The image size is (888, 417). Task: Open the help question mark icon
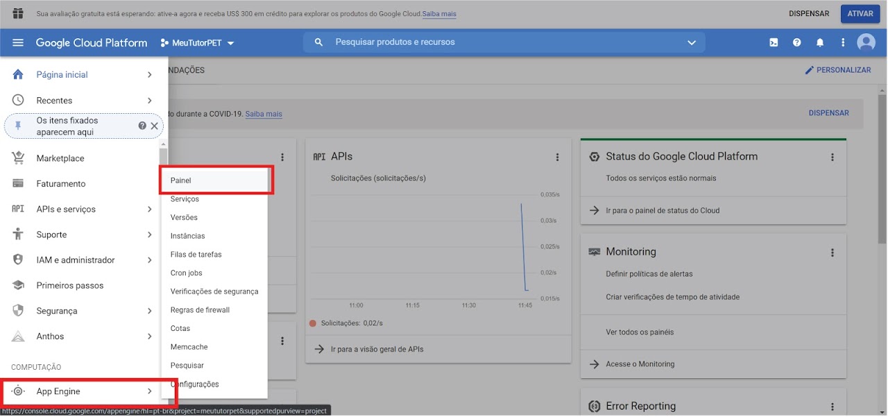coord(796,43)
